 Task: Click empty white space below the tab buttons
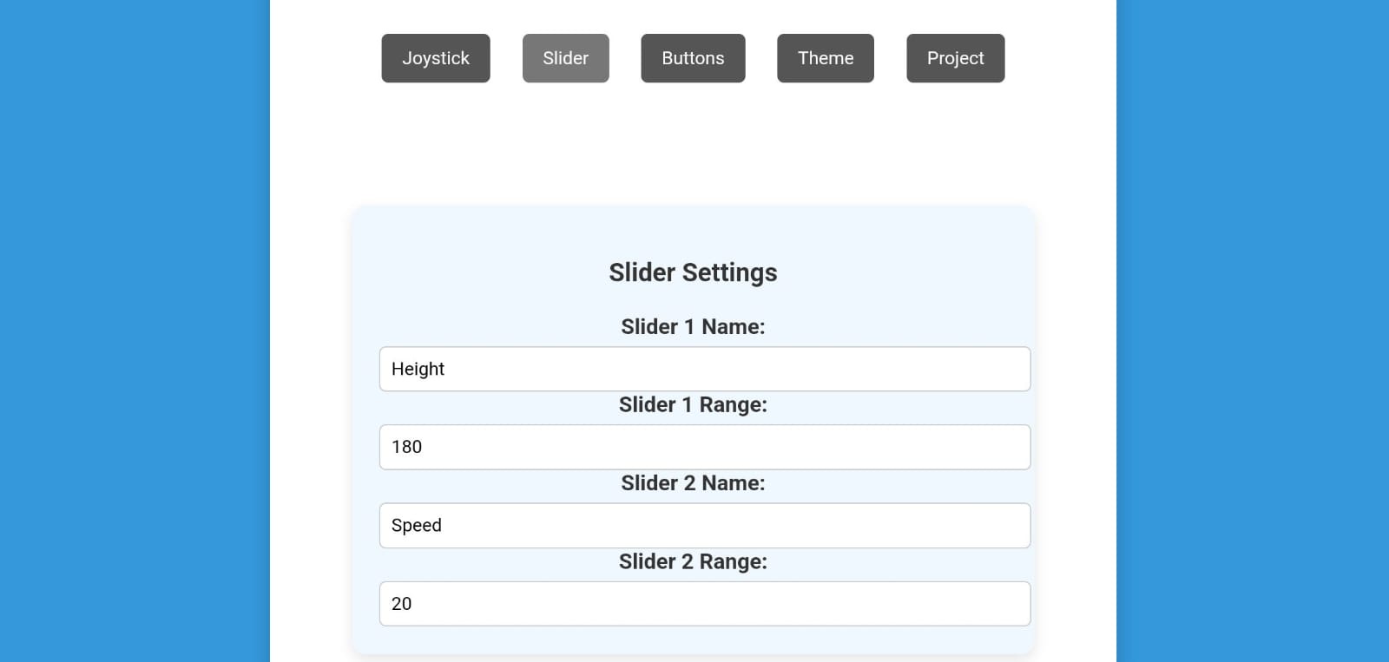click(x=693, y=143)
